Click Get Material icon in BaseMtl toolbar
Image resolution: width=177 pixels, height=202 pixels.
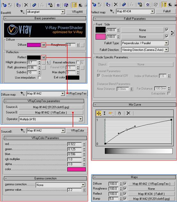point(4,5)
